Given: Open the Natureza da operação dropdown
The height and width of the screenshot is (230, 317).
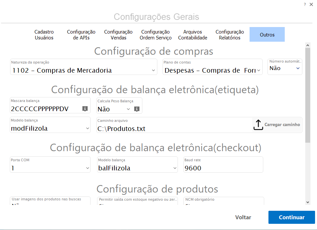Looking at the screenshot, I should click(x=84, y=70).
